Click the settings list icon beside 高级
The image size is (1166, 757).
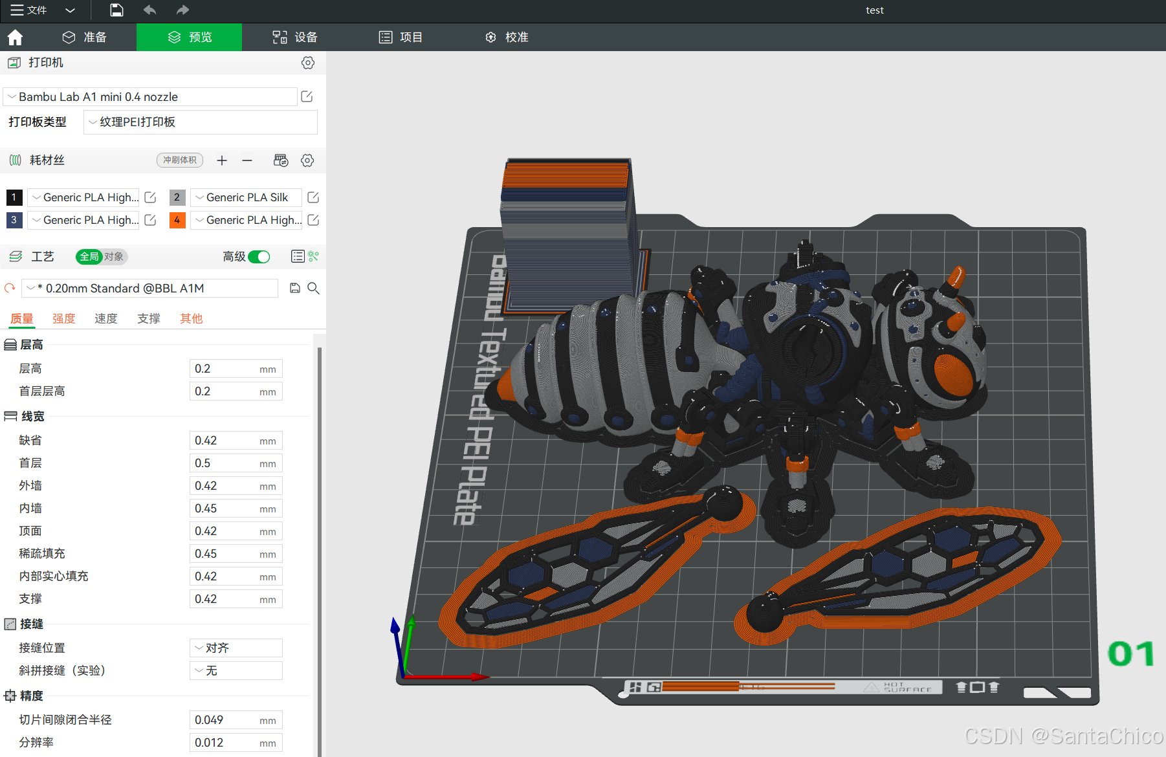(298, 257)
